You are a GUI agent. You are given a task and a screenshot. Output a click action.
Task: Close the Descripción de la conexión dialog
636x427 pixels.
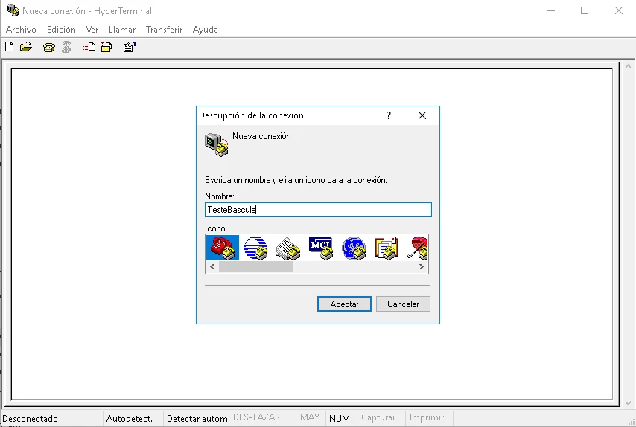point(422,115)
